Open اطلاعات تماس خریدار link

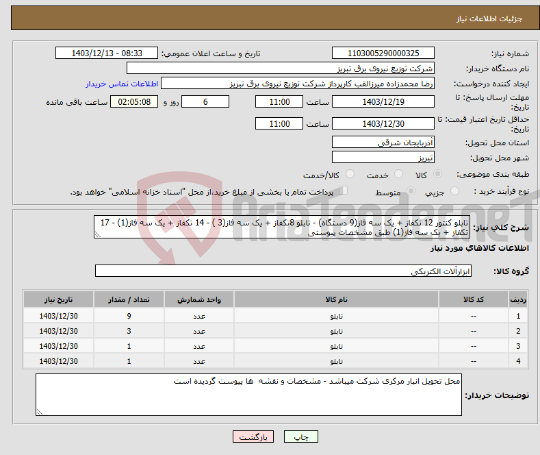122,84
